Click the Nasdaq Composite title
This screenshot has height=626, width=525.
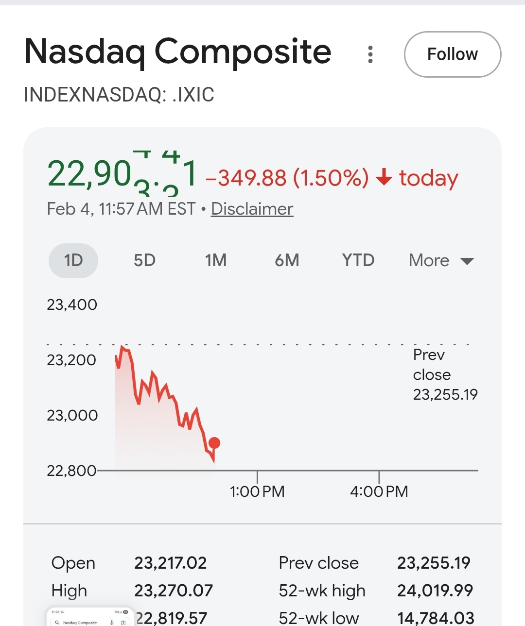(x=178, y=51)
